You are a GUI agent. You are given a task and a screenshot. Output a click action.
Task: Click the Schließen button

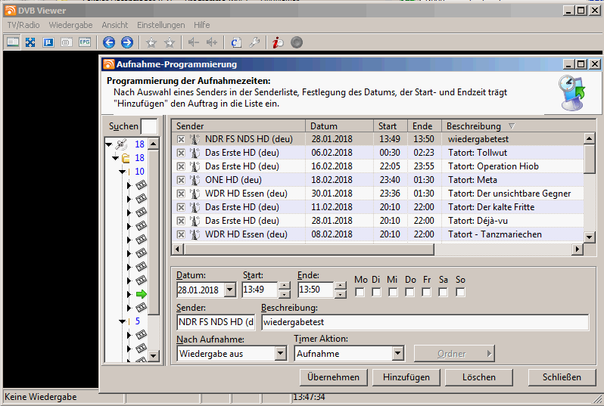(562, 377)
